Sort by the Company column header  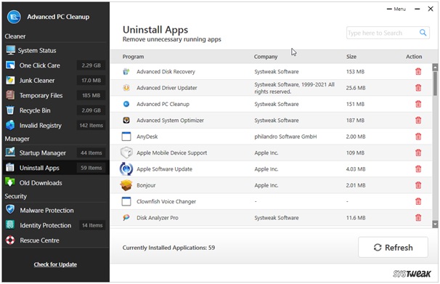pos(266,57)
